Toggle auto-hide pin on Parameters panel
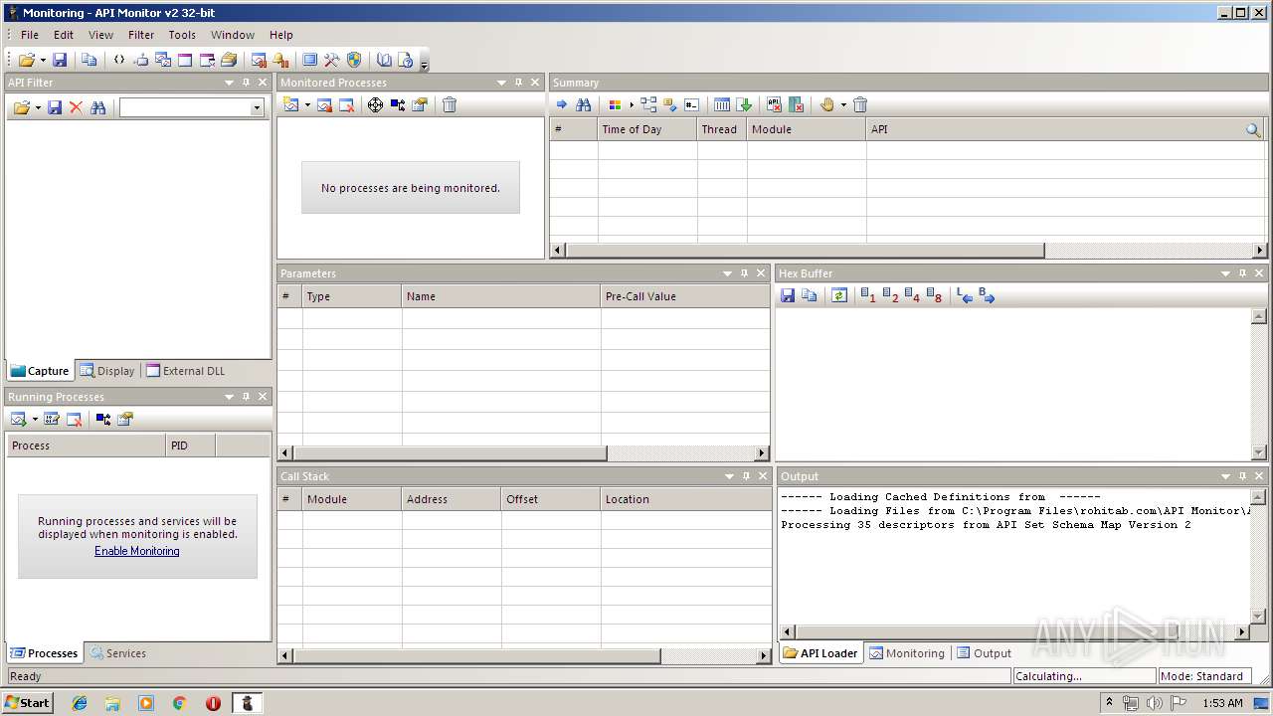 [x=744, y=273]
